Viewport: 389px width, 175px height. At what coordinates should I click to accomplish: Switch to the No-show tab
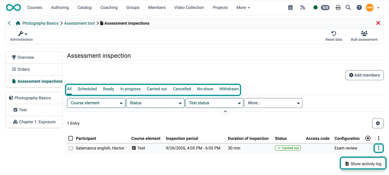[205, 89]
